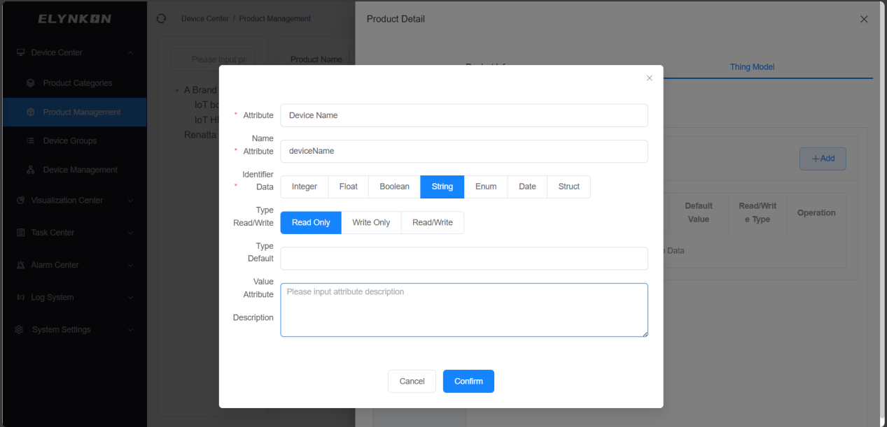
Task: Close the attribute dialog with the X
Action: (649, 78)
